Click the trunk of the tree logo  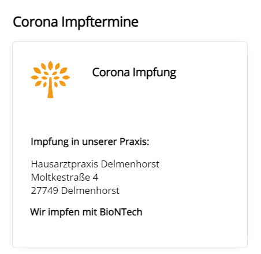[50, 88]
